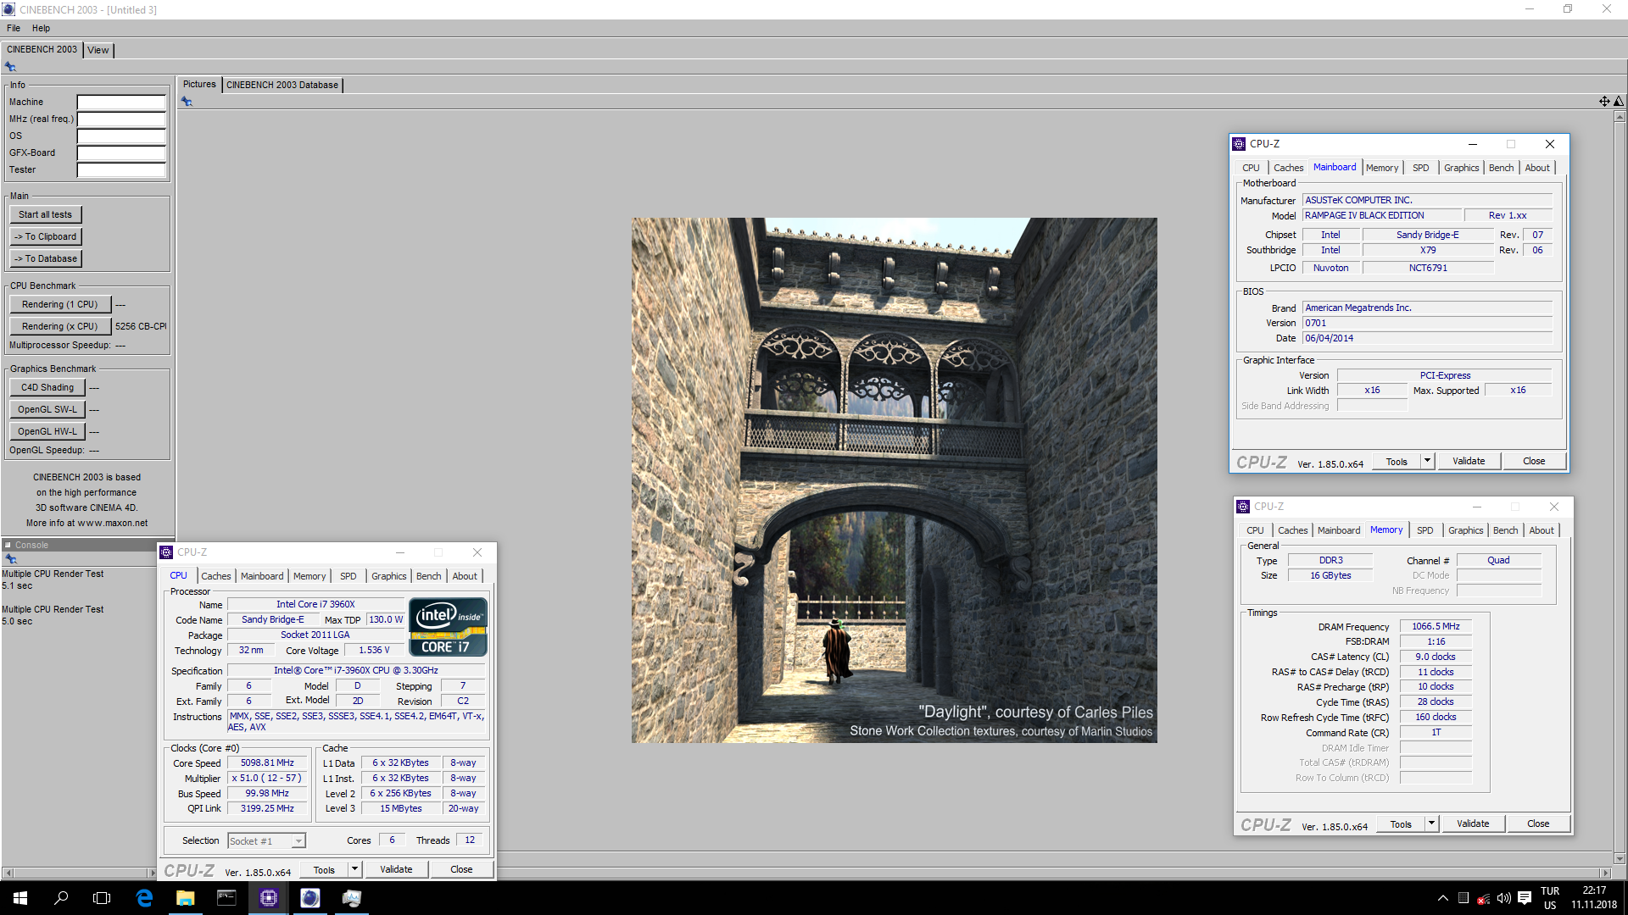Image resolution: width=1628 pixels, height=915 pixels.
Task: Click pin icon under CINEBENCH 2003 tab
Action: coord(10,67)
